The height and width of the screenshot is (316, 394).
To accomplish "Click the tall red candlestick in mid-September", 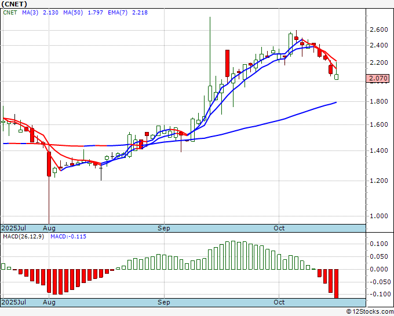I will click(227, 63).
